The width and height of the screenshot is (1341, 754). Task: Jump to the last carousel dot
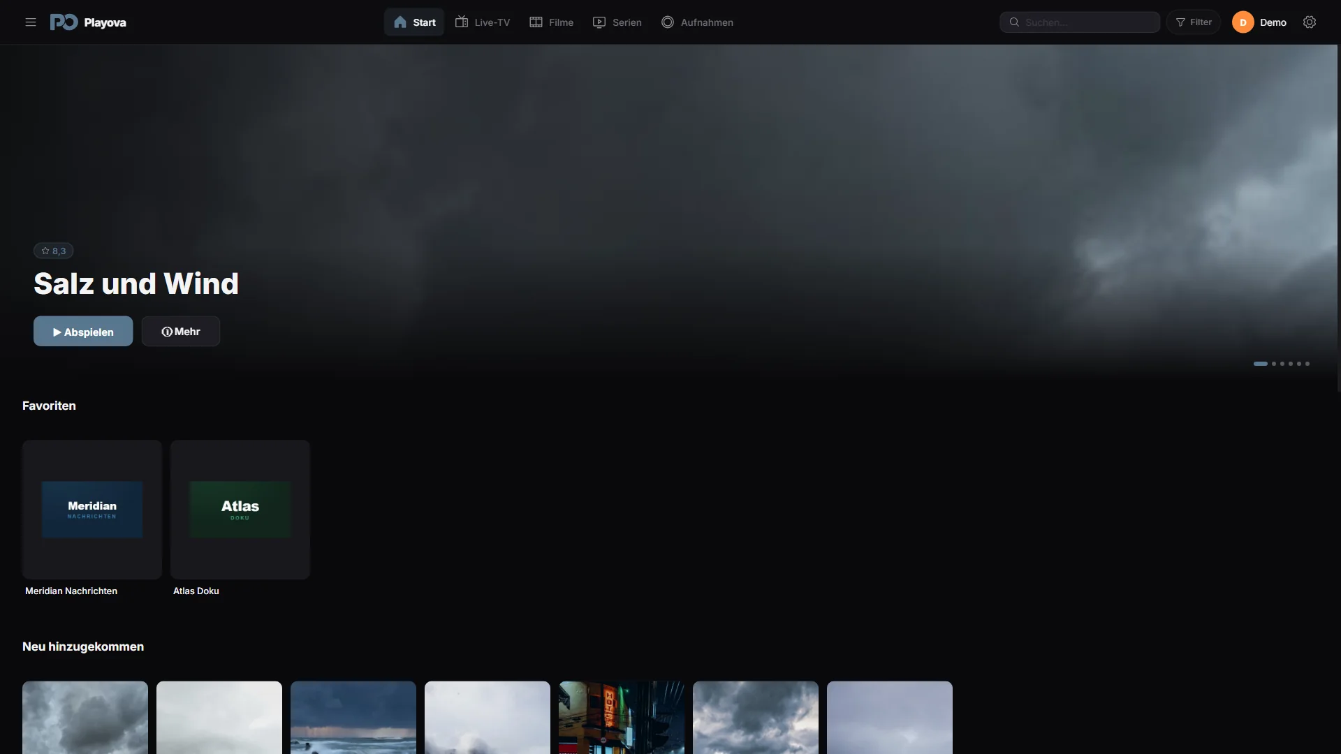point(1307,364)
